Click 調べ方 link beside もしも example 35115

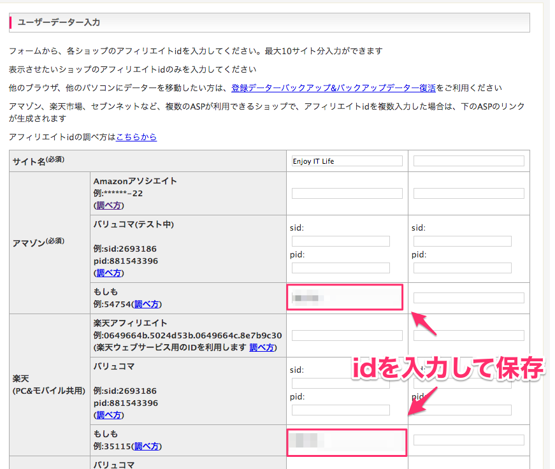click(x=147, y=446)
